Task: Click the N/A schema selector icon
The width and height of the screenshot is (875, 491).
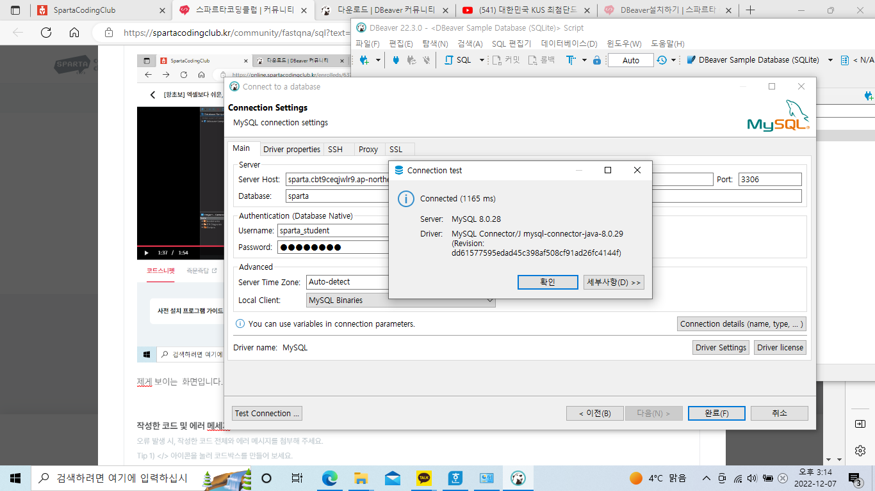Action: click(845, 60)
